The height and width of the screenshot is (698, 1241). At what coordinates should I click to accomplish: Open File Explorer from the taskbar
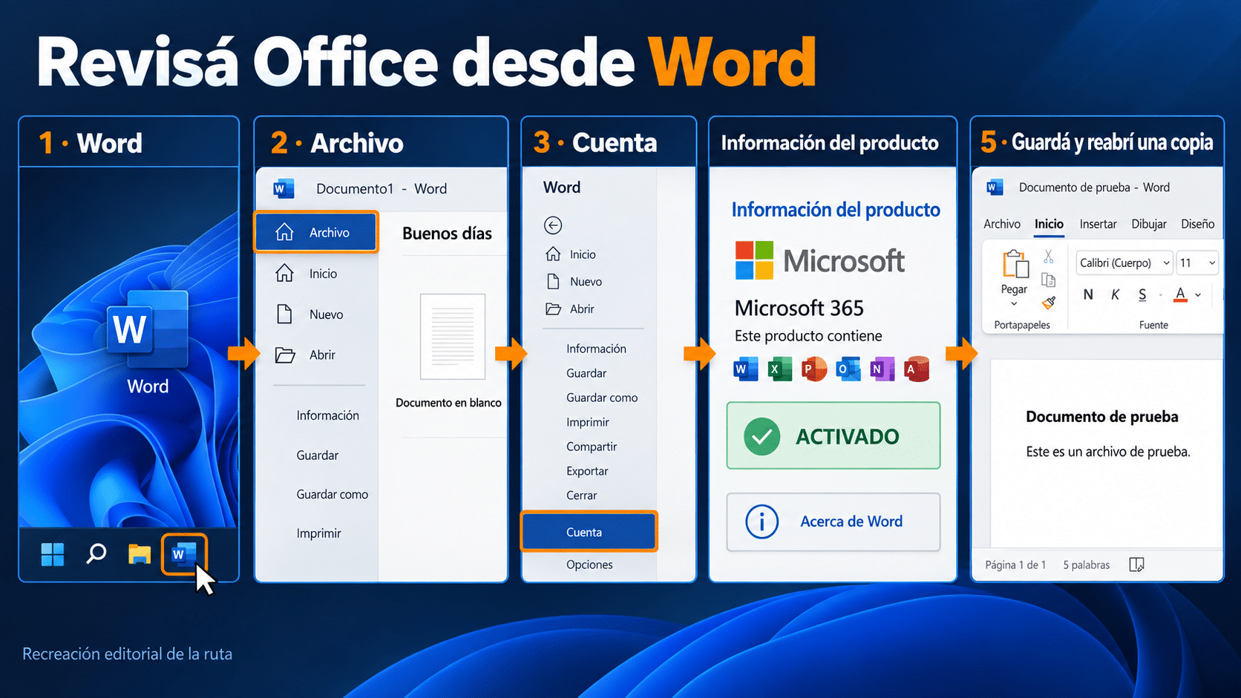(x=140, y=554)
